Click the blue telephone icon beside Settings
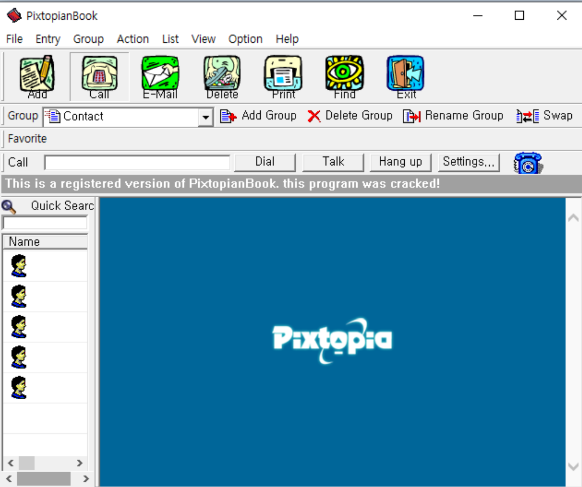The height and width of the screenshot is (487, 582). (x=528, y=163)
